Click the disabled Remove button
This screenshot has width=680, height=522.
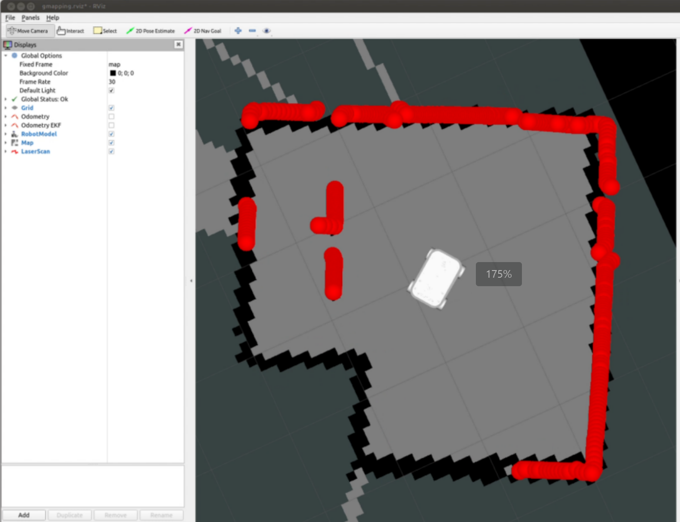[115, 515]
